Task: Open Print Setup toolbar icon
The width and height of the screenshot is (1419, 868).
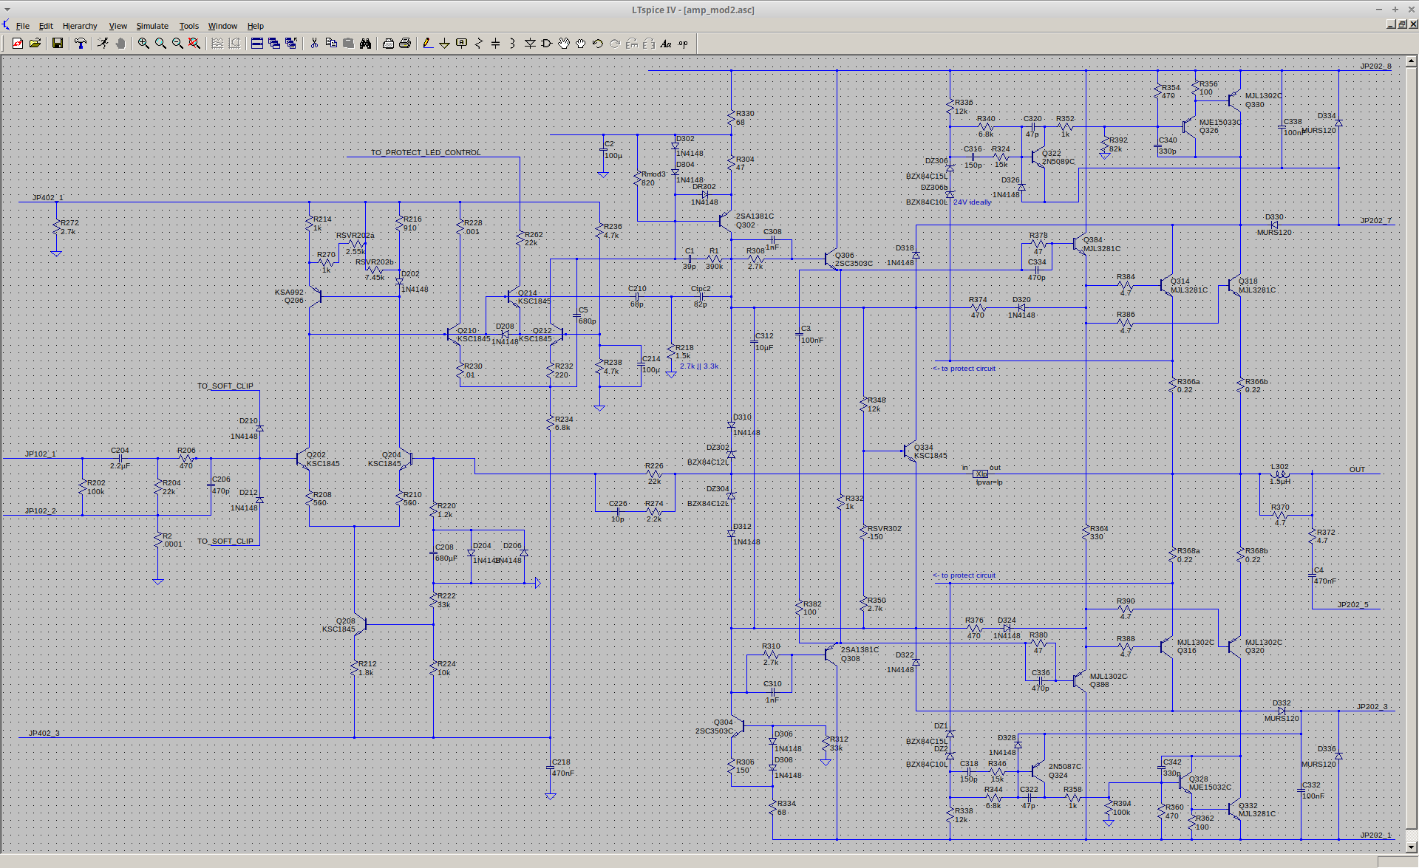Action: pos(388,44)
